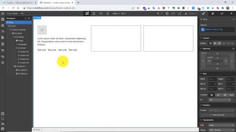Image resolution: width=236 pixels, height=132 pixels.
Task: Click the first Text Link on canvas
Action: point(42,50)
